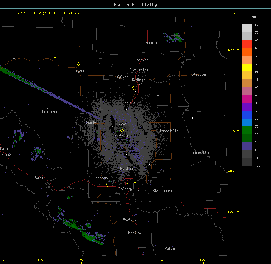Click the Cochrane label

pos(101,178)
